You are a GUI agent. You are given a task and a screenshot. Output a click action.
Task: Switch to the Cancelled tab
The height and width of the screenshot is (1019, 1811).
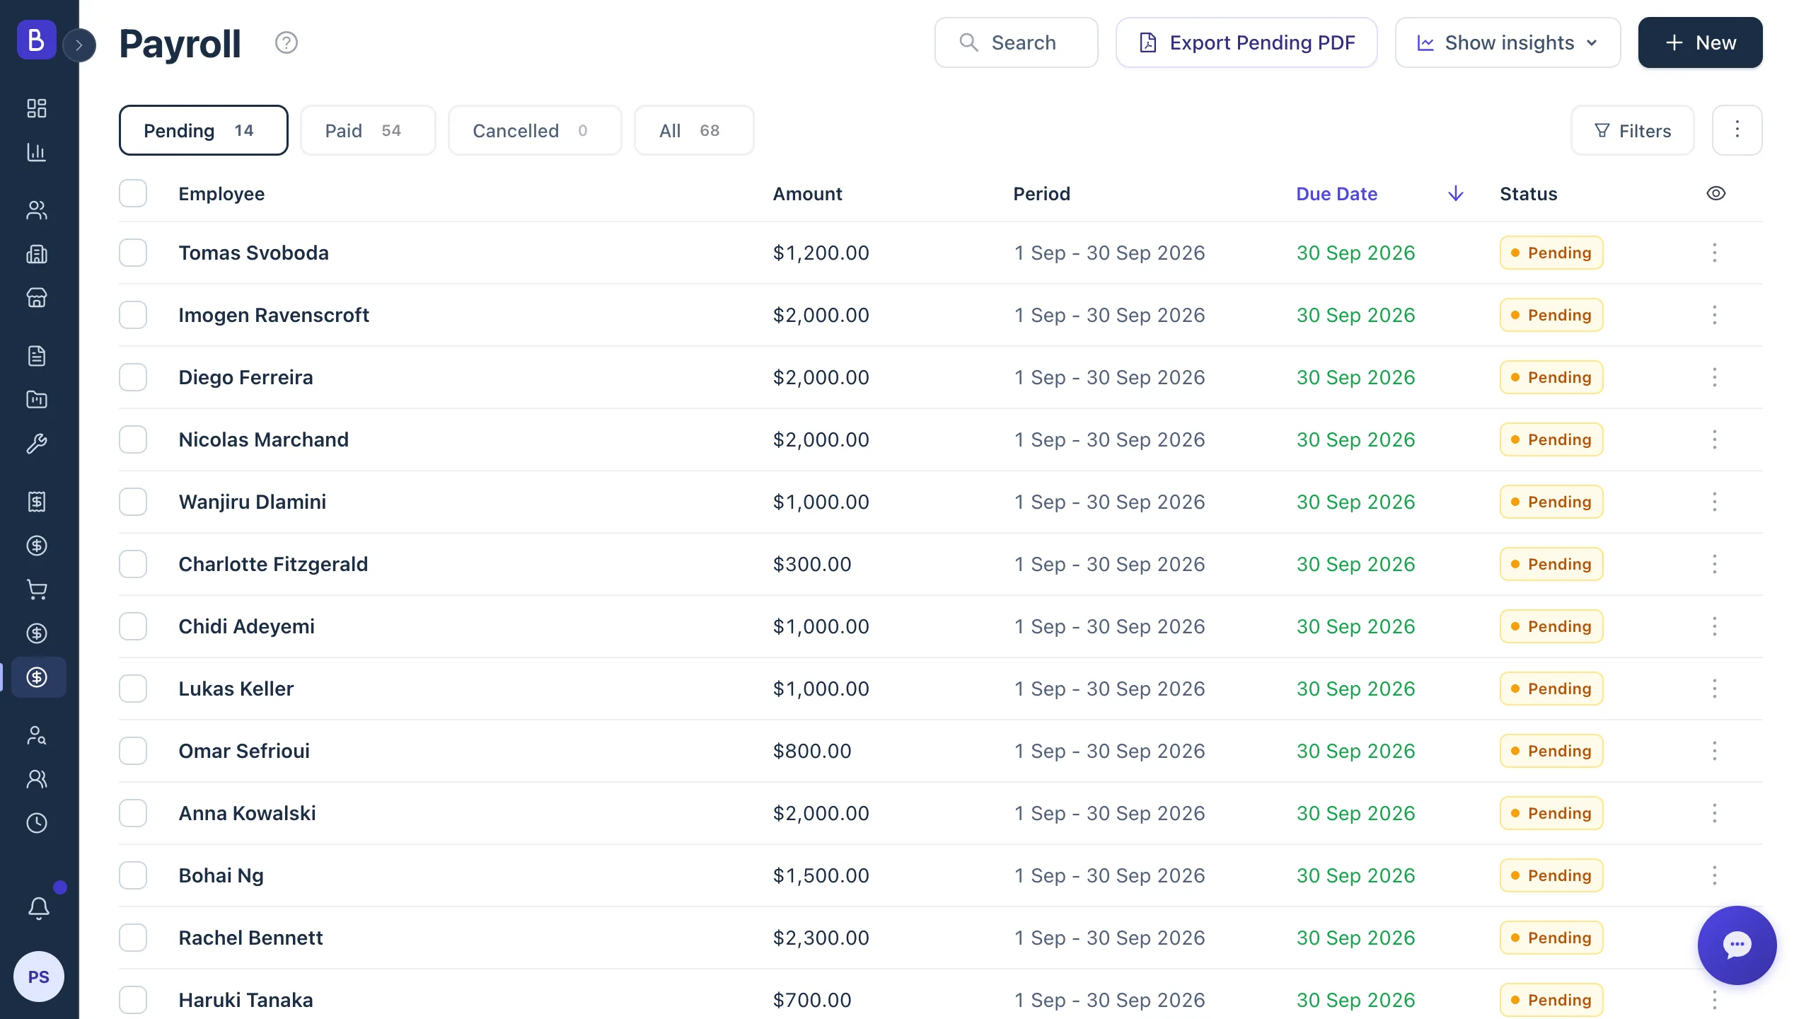[535, 130]
